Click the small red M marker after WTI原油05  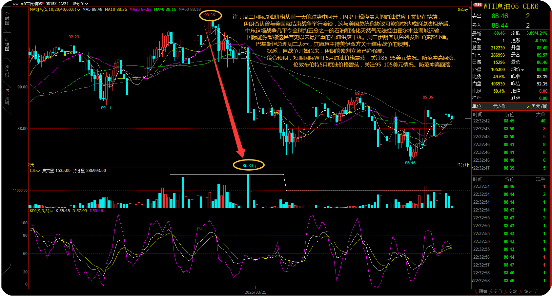[43, 3]
